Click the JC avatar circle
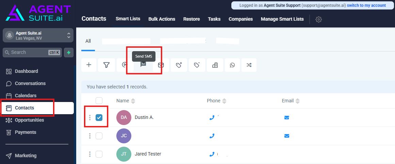The height and width of the screenshot is (164, 395). click(x=124, y=136)
